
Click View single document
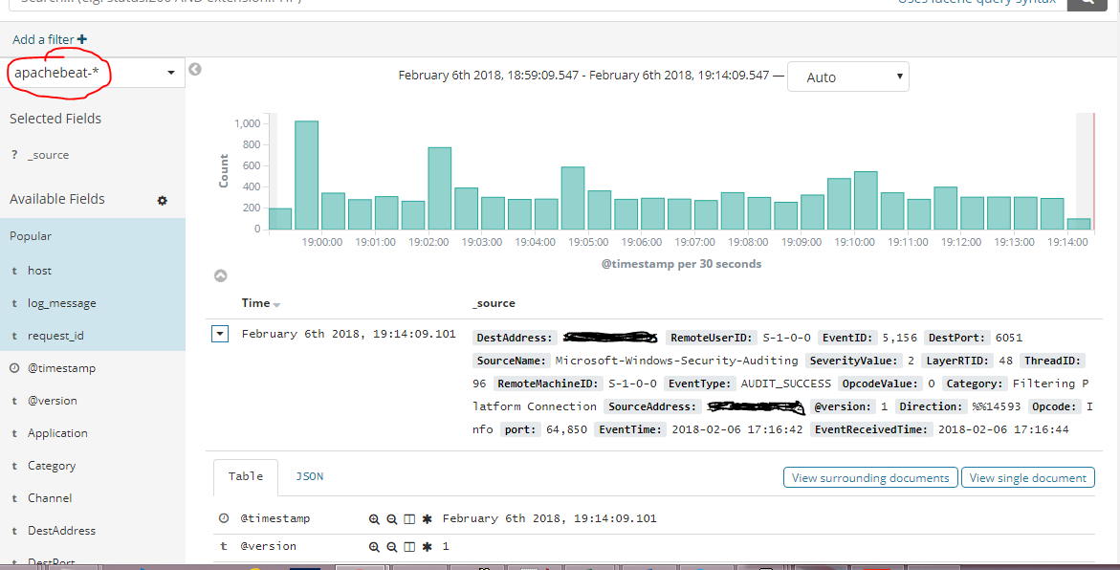1028,478
